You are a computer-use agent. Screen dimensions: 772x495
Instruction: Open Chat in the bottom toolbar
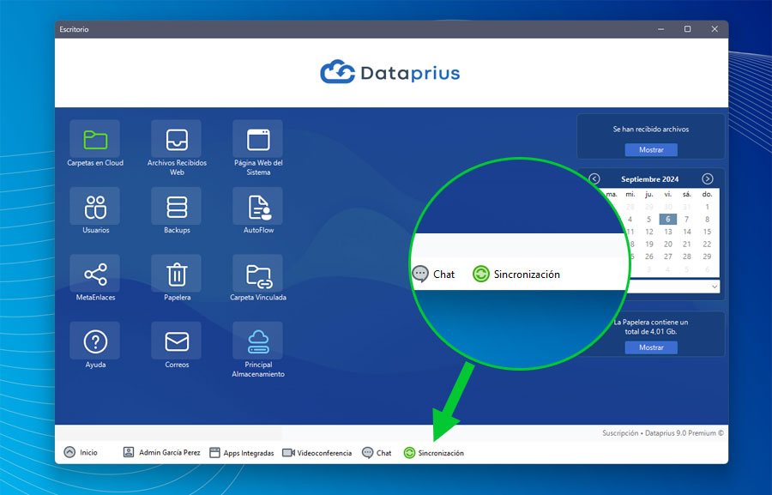pyautogui.click(x=377, y=453)
